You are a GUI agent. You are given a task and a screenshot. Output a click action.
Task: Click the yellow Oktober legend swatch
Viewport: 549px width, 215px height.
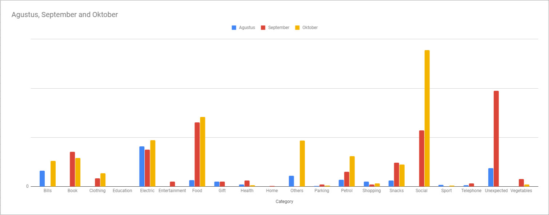pos(297,28)
